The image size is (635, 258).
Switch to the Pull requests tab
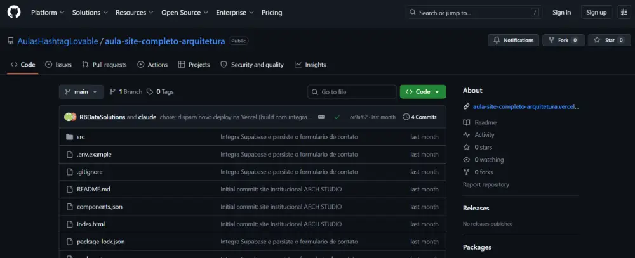point(104,65)
